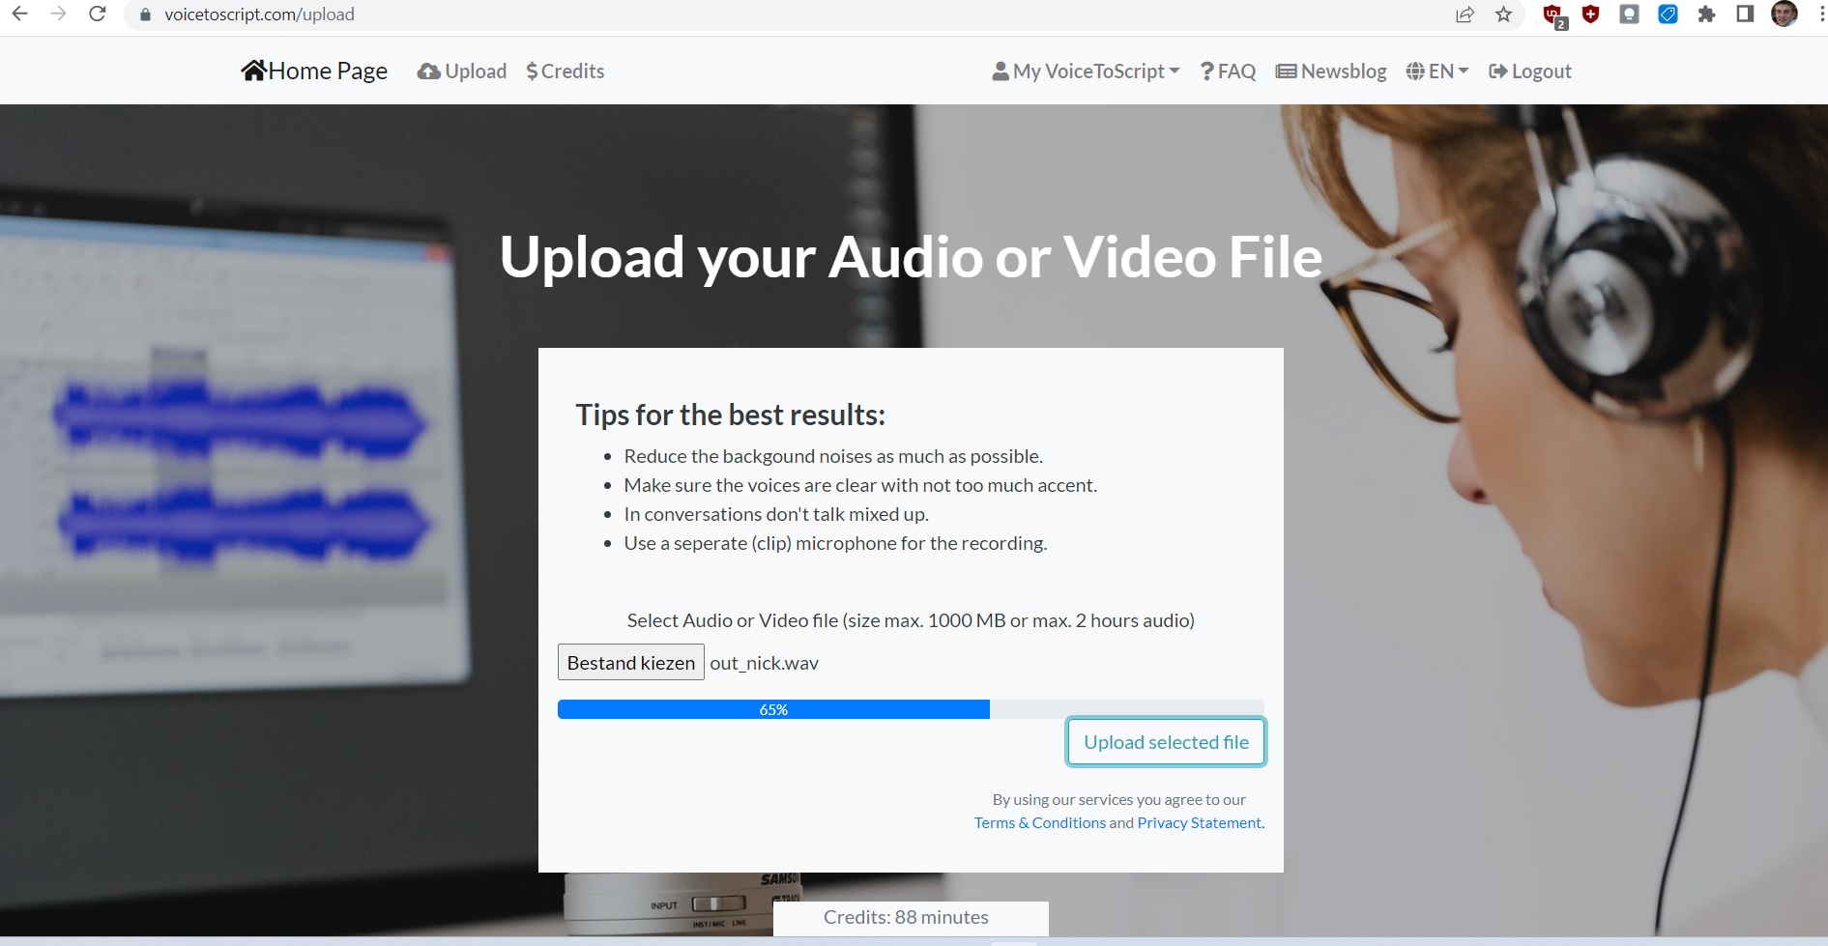Screen dimensions: 1828x946
Task: Click the padlock site info icon
Action: 146,14
